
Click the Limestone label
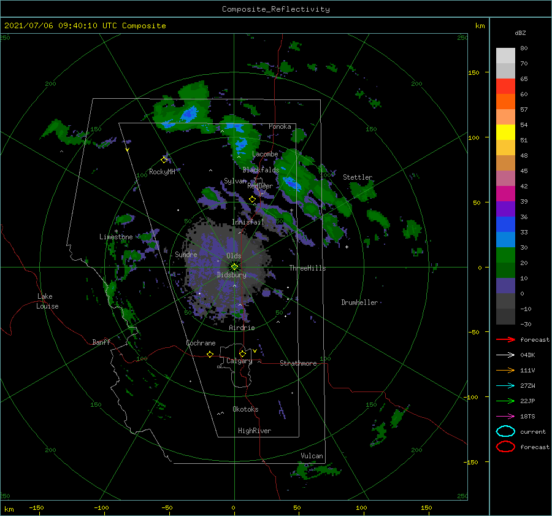(116, 237)
